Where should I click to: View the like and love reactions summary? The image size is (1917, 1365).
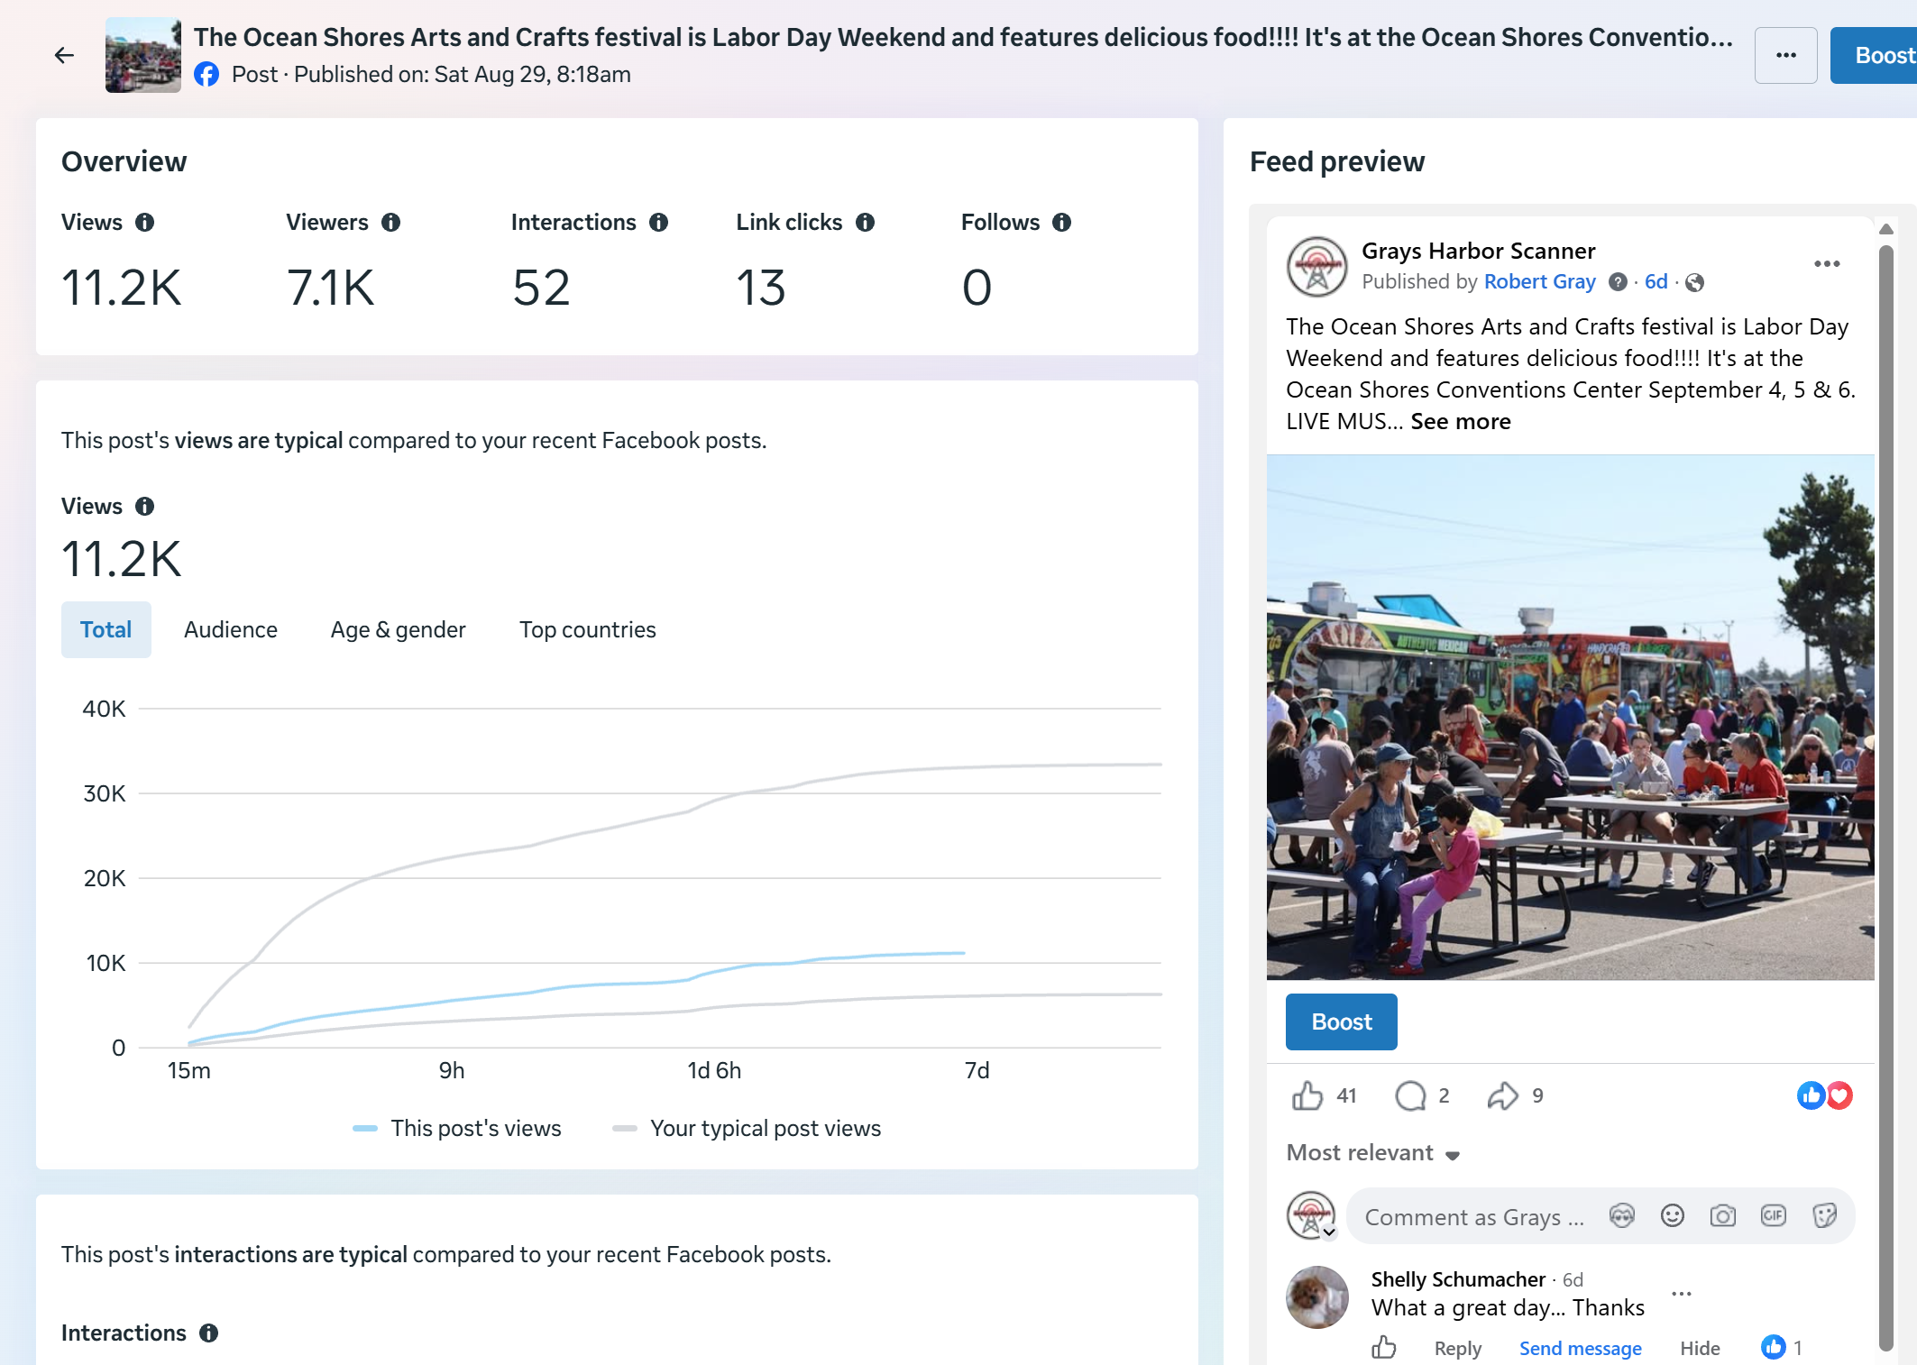1825,1095
